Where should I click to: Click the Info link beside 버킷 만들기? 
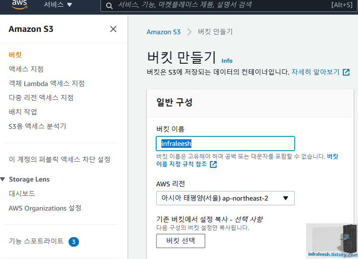(227, 61)
